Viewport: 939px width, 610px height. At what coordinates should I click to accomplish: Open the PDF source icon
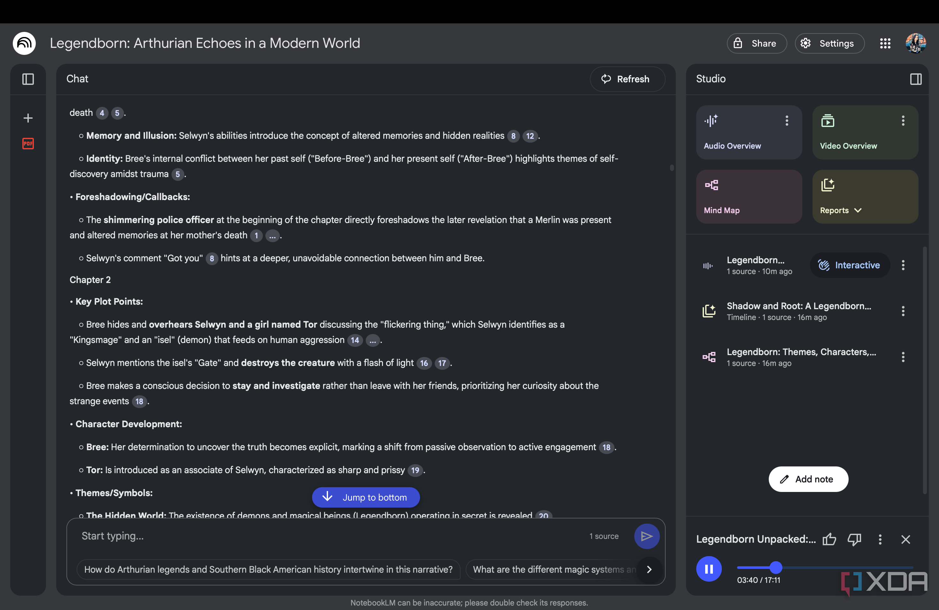coord(28,144)
